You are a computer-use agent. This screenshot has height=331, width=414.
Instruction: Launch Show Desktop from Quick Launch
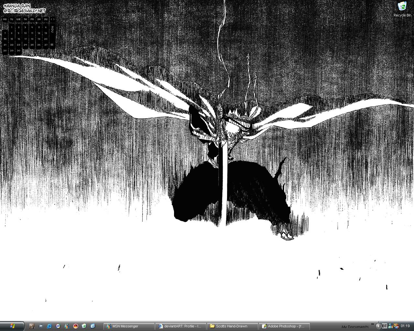(x=41, y=326)
